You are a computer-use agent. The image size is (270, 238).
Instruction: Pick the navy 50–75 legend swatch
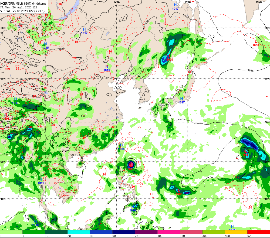tap(124, 232)
